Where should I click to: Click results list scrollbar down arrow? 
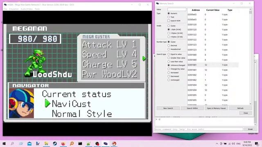(x=251, y=104)
